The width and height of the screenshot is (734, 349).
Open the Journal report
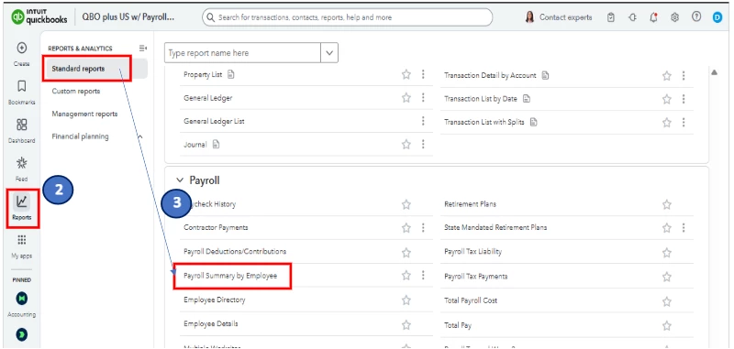pyautogui.click(x=195, y=145)
